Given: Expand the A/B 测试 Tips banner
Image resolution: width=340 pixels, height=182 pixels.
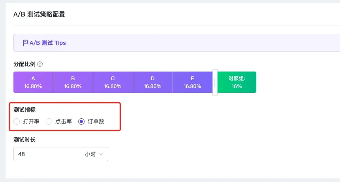Looking at the screenshot, I should point(177,43).
